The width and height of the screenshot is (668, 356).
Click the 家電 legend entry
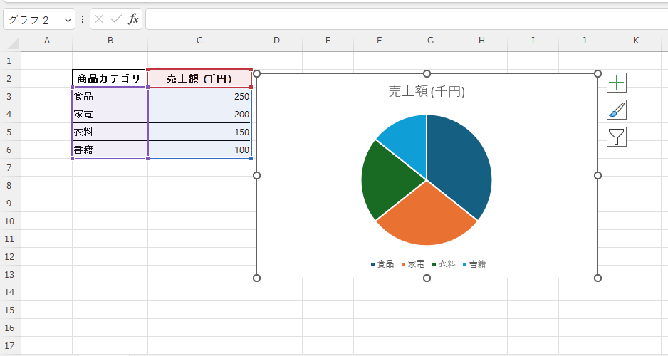pyautogui.click(x=413, y=264)
